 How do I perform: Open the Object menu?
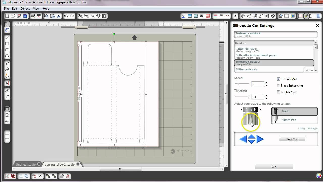[x=25, y=9]
